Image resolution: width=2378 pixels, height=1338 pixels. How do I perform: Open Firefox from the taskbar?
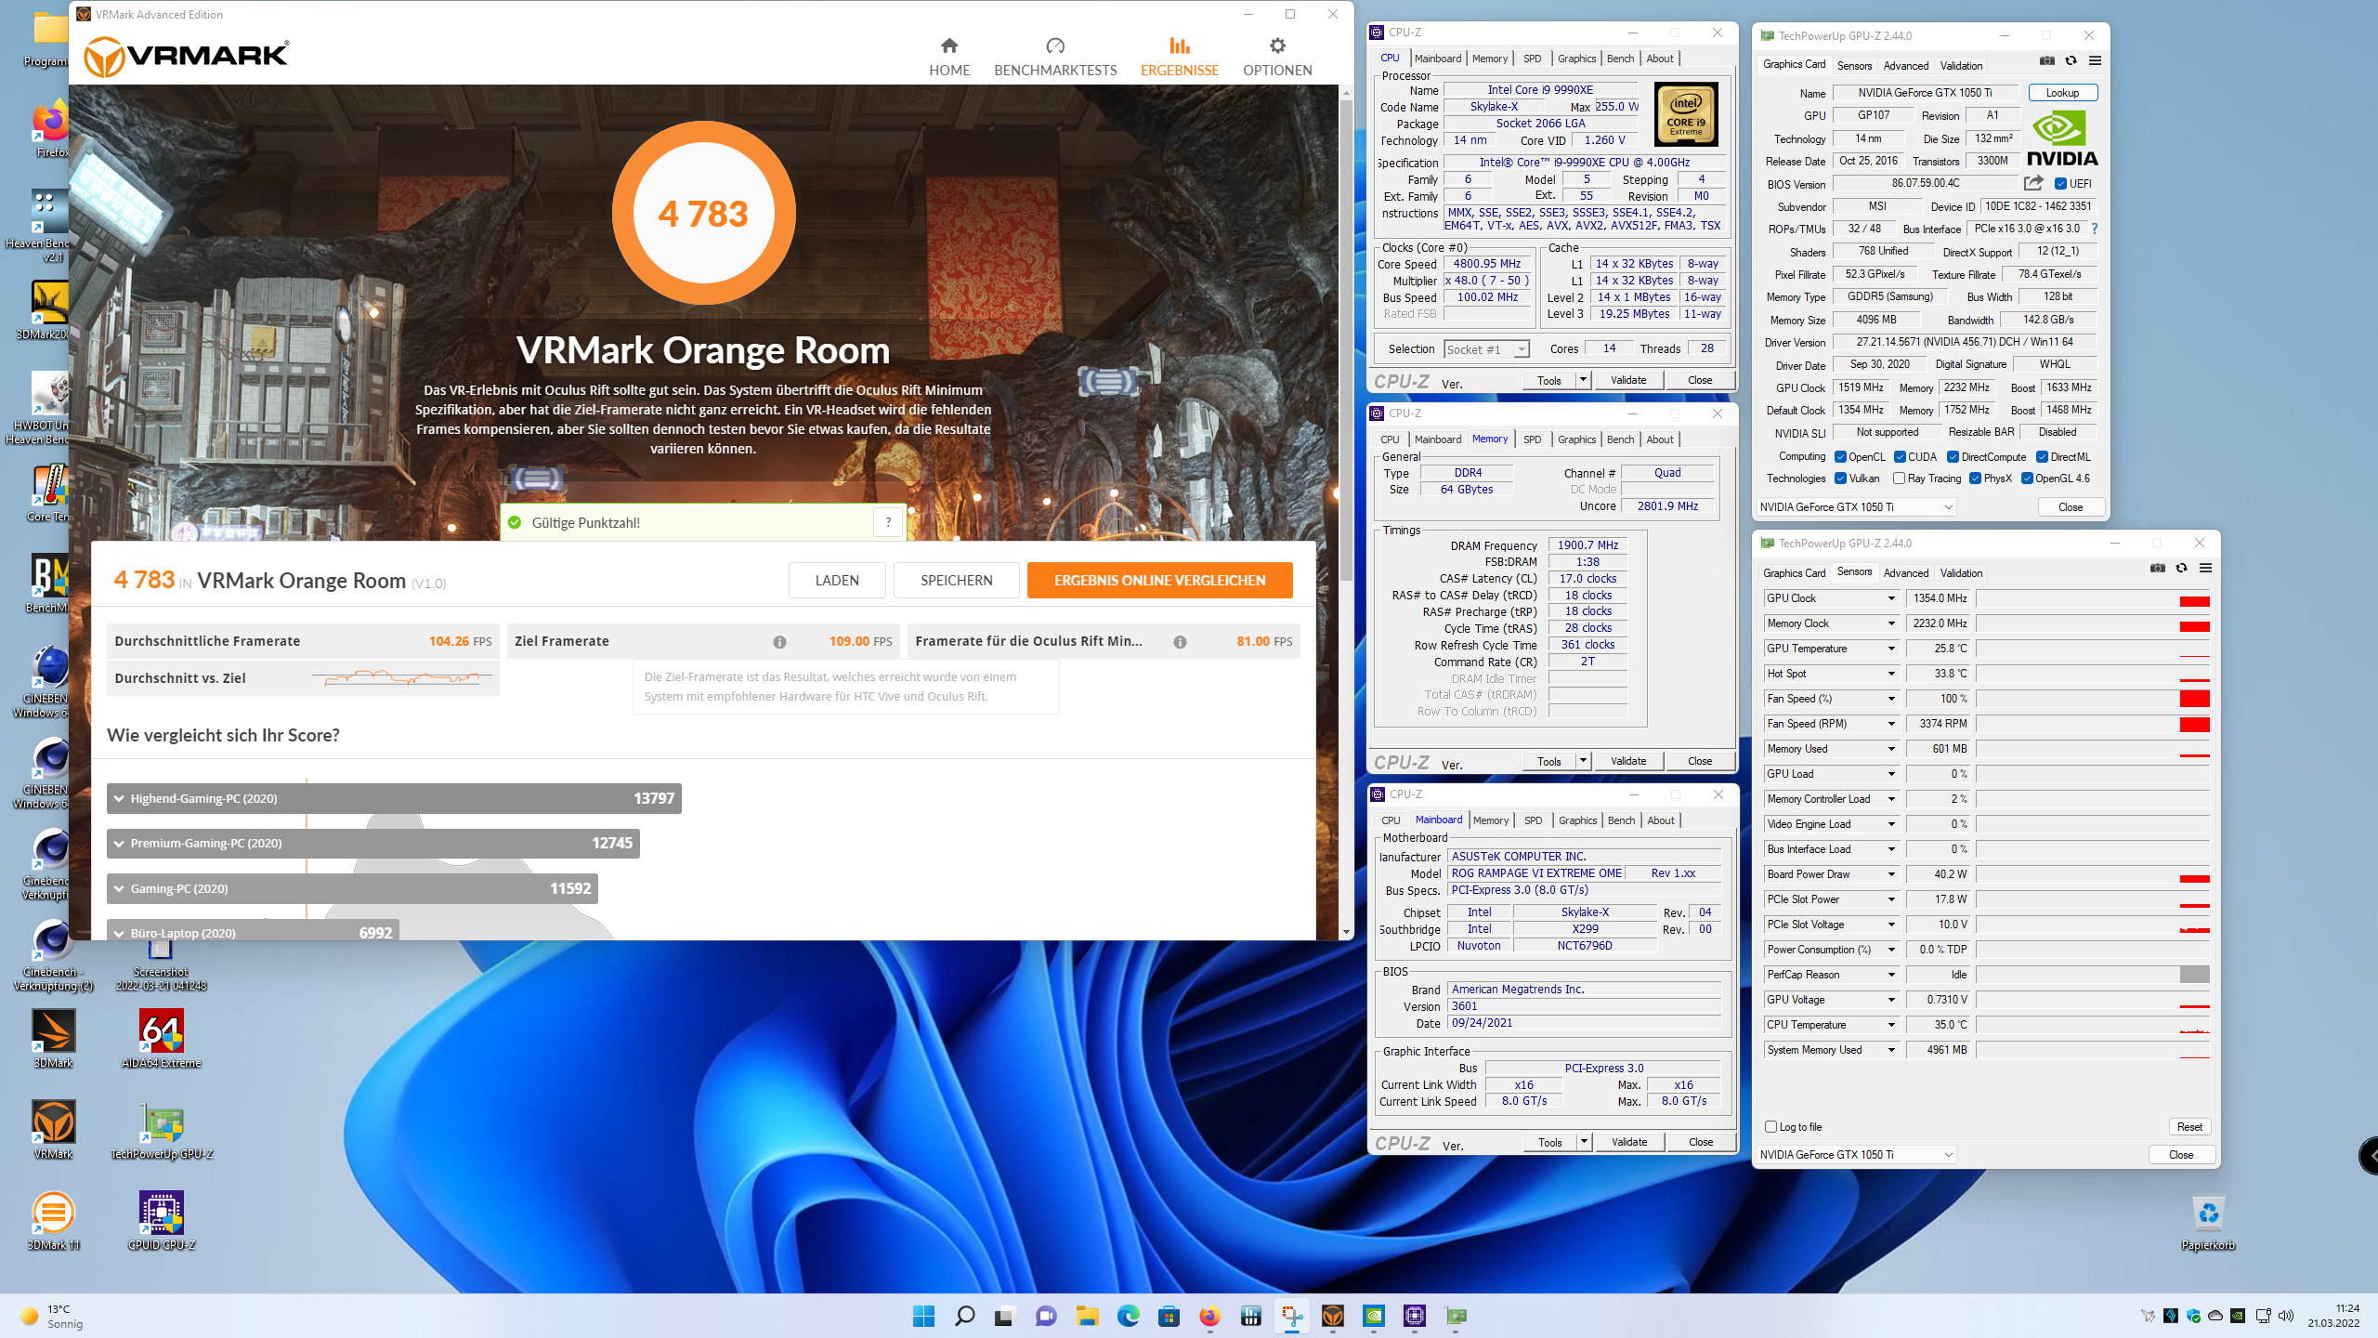coord(1209,1316)
